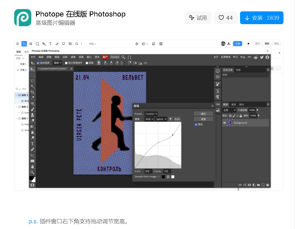
Task: Hide the Background layer with eye icon
Action: click(x=224, y=123)
